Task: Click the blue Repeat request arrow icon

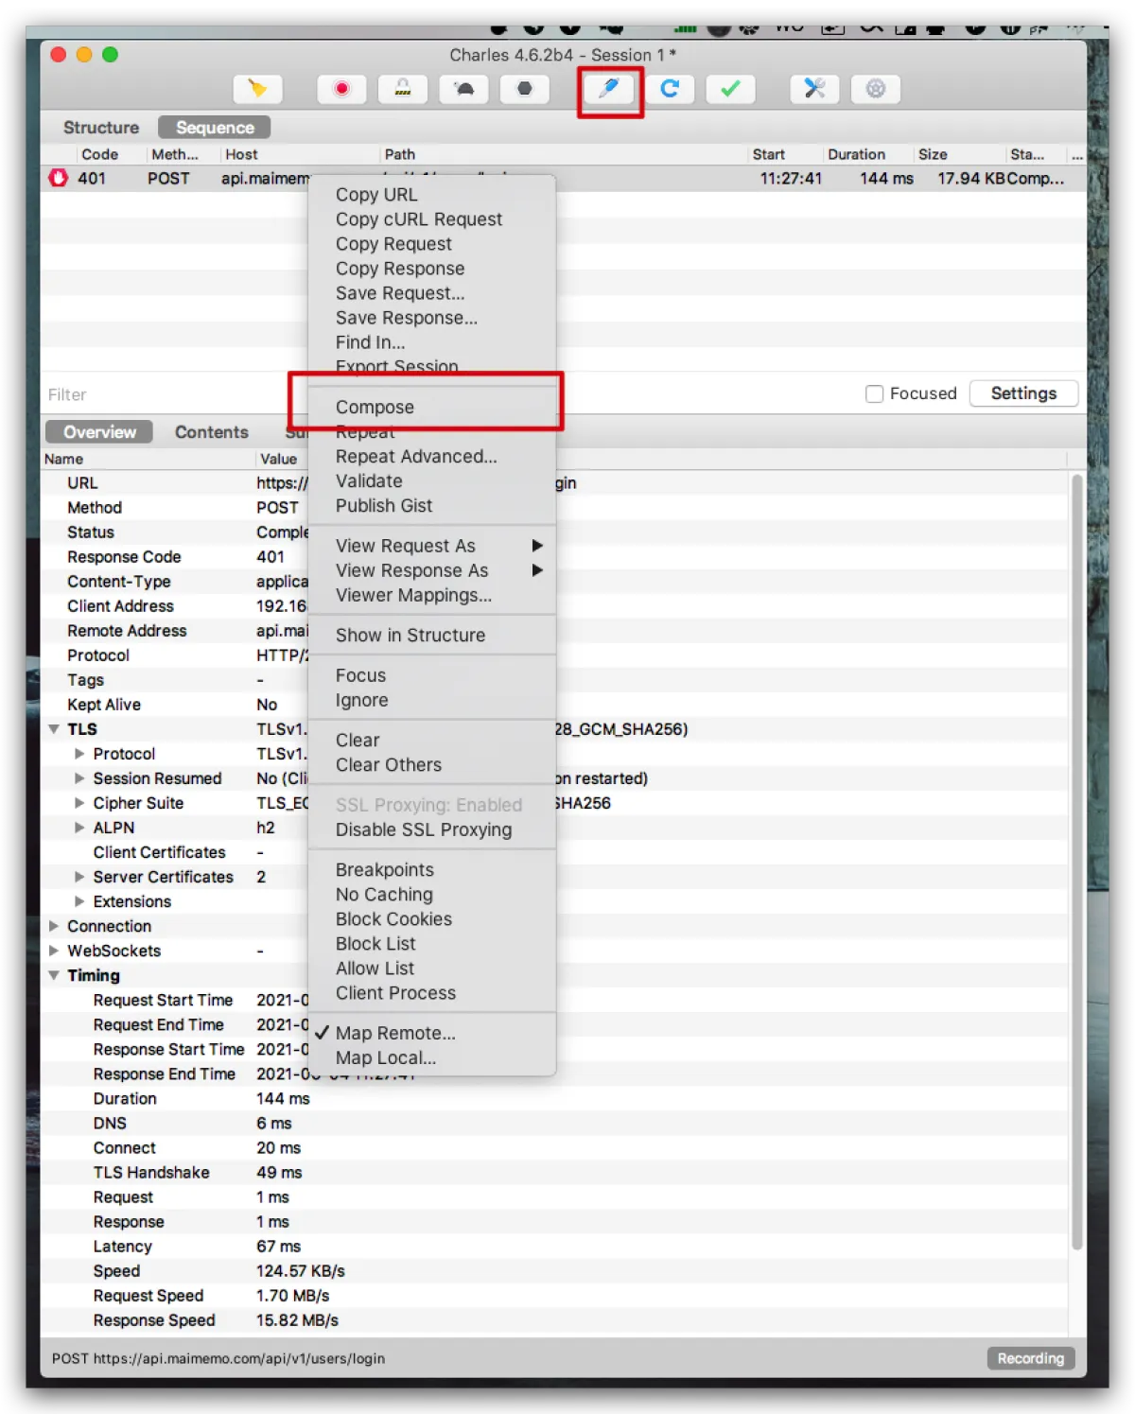Action: coord(670,89)
